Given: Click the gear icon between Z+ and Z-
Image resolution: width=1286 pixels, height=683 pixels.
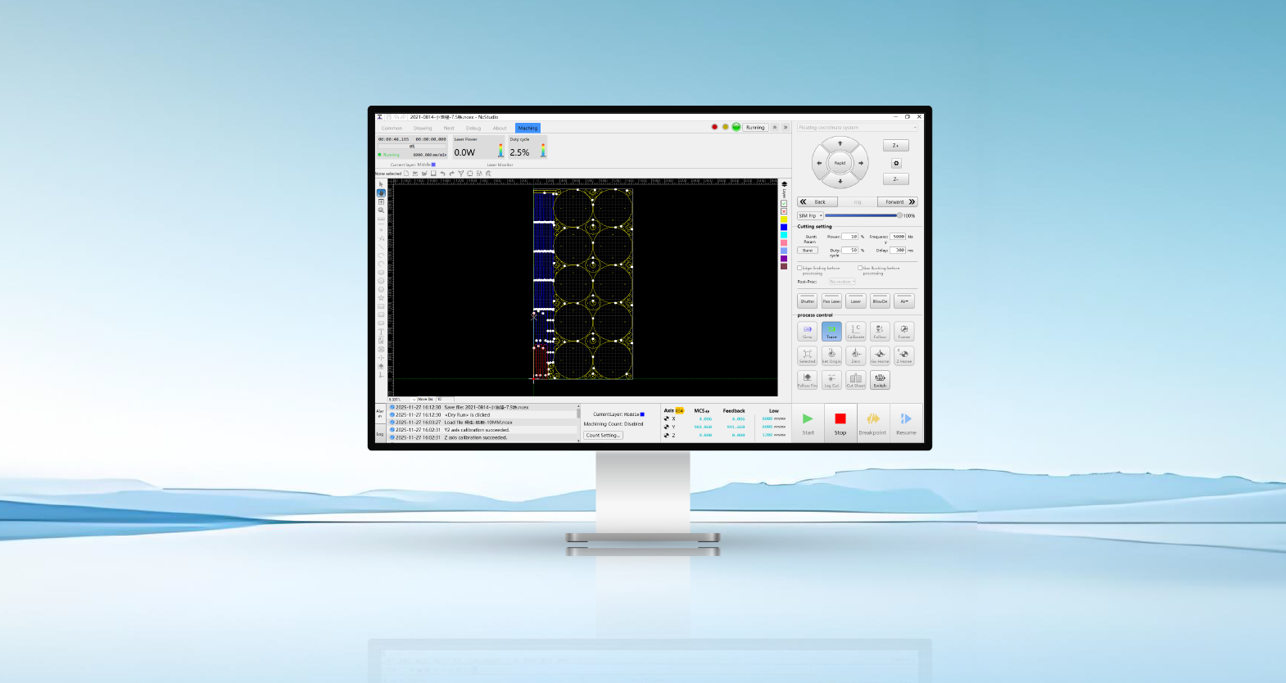Looking at the screenshot, I should (x=896, y=163).
